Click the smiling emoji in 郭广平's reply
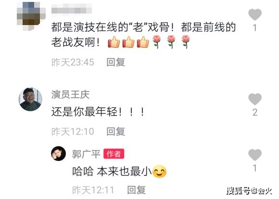Screen dimensions: 279x199 [x=160, y=172]
